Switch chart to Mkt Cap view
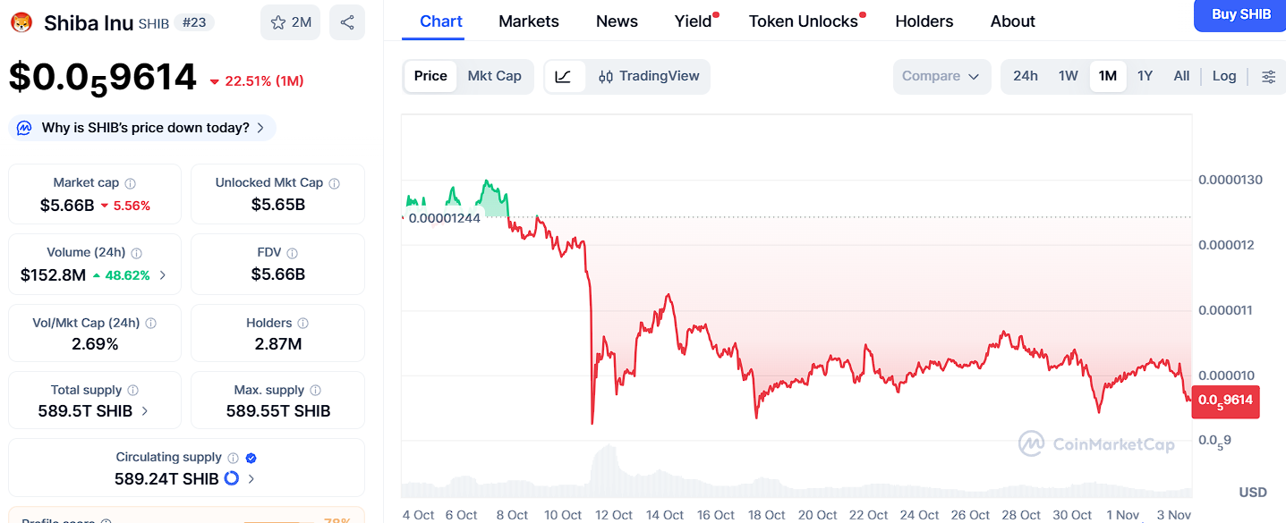Screen dimensions: 1286x523 pos(494,76)
